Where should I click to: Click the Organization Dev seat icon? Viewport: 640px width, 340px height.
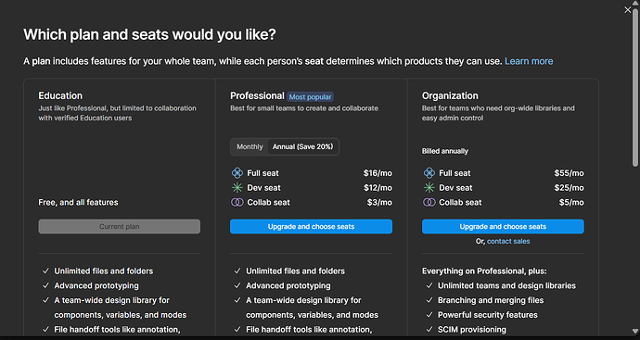429,187
